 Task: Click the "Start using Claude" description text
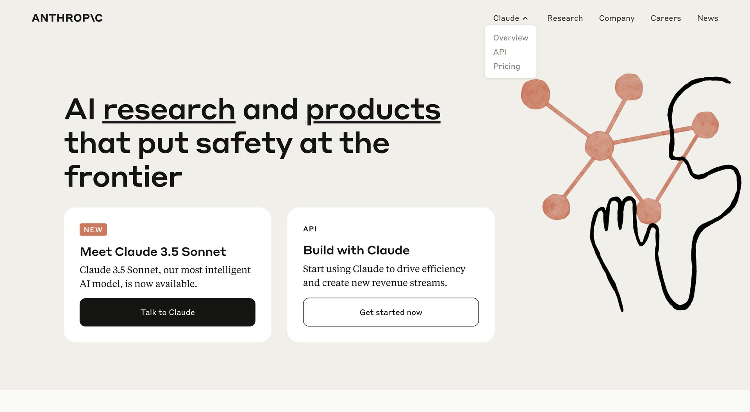384,276
